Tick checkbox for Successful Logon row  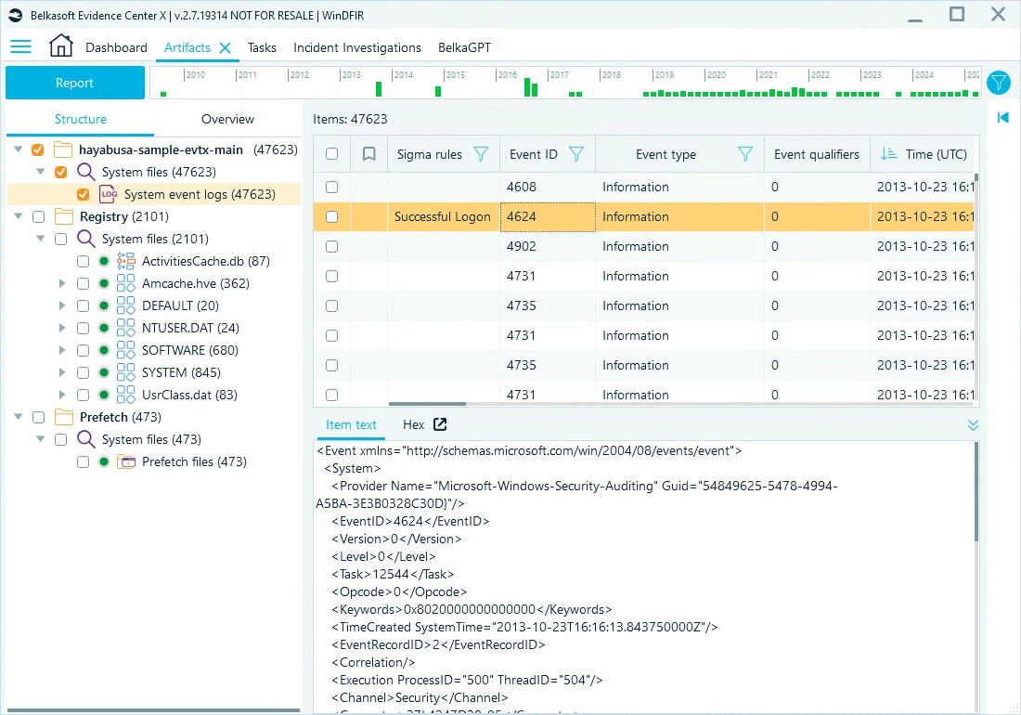pos(332,217)
